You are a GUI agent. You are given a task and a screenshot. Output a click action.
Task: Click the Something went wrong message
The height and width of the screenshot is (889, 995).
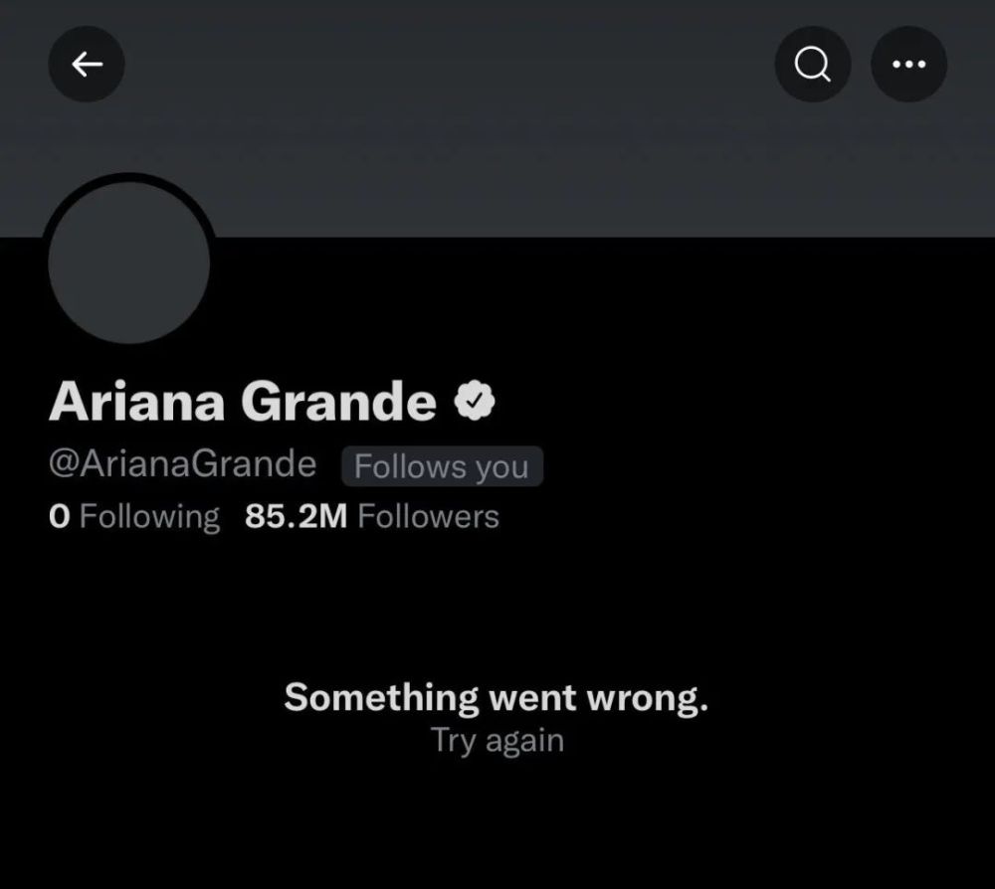point(497,698)
